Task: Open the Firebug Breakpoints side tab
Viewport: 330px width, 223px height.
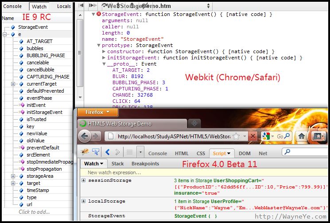Action: coord(145,164)
